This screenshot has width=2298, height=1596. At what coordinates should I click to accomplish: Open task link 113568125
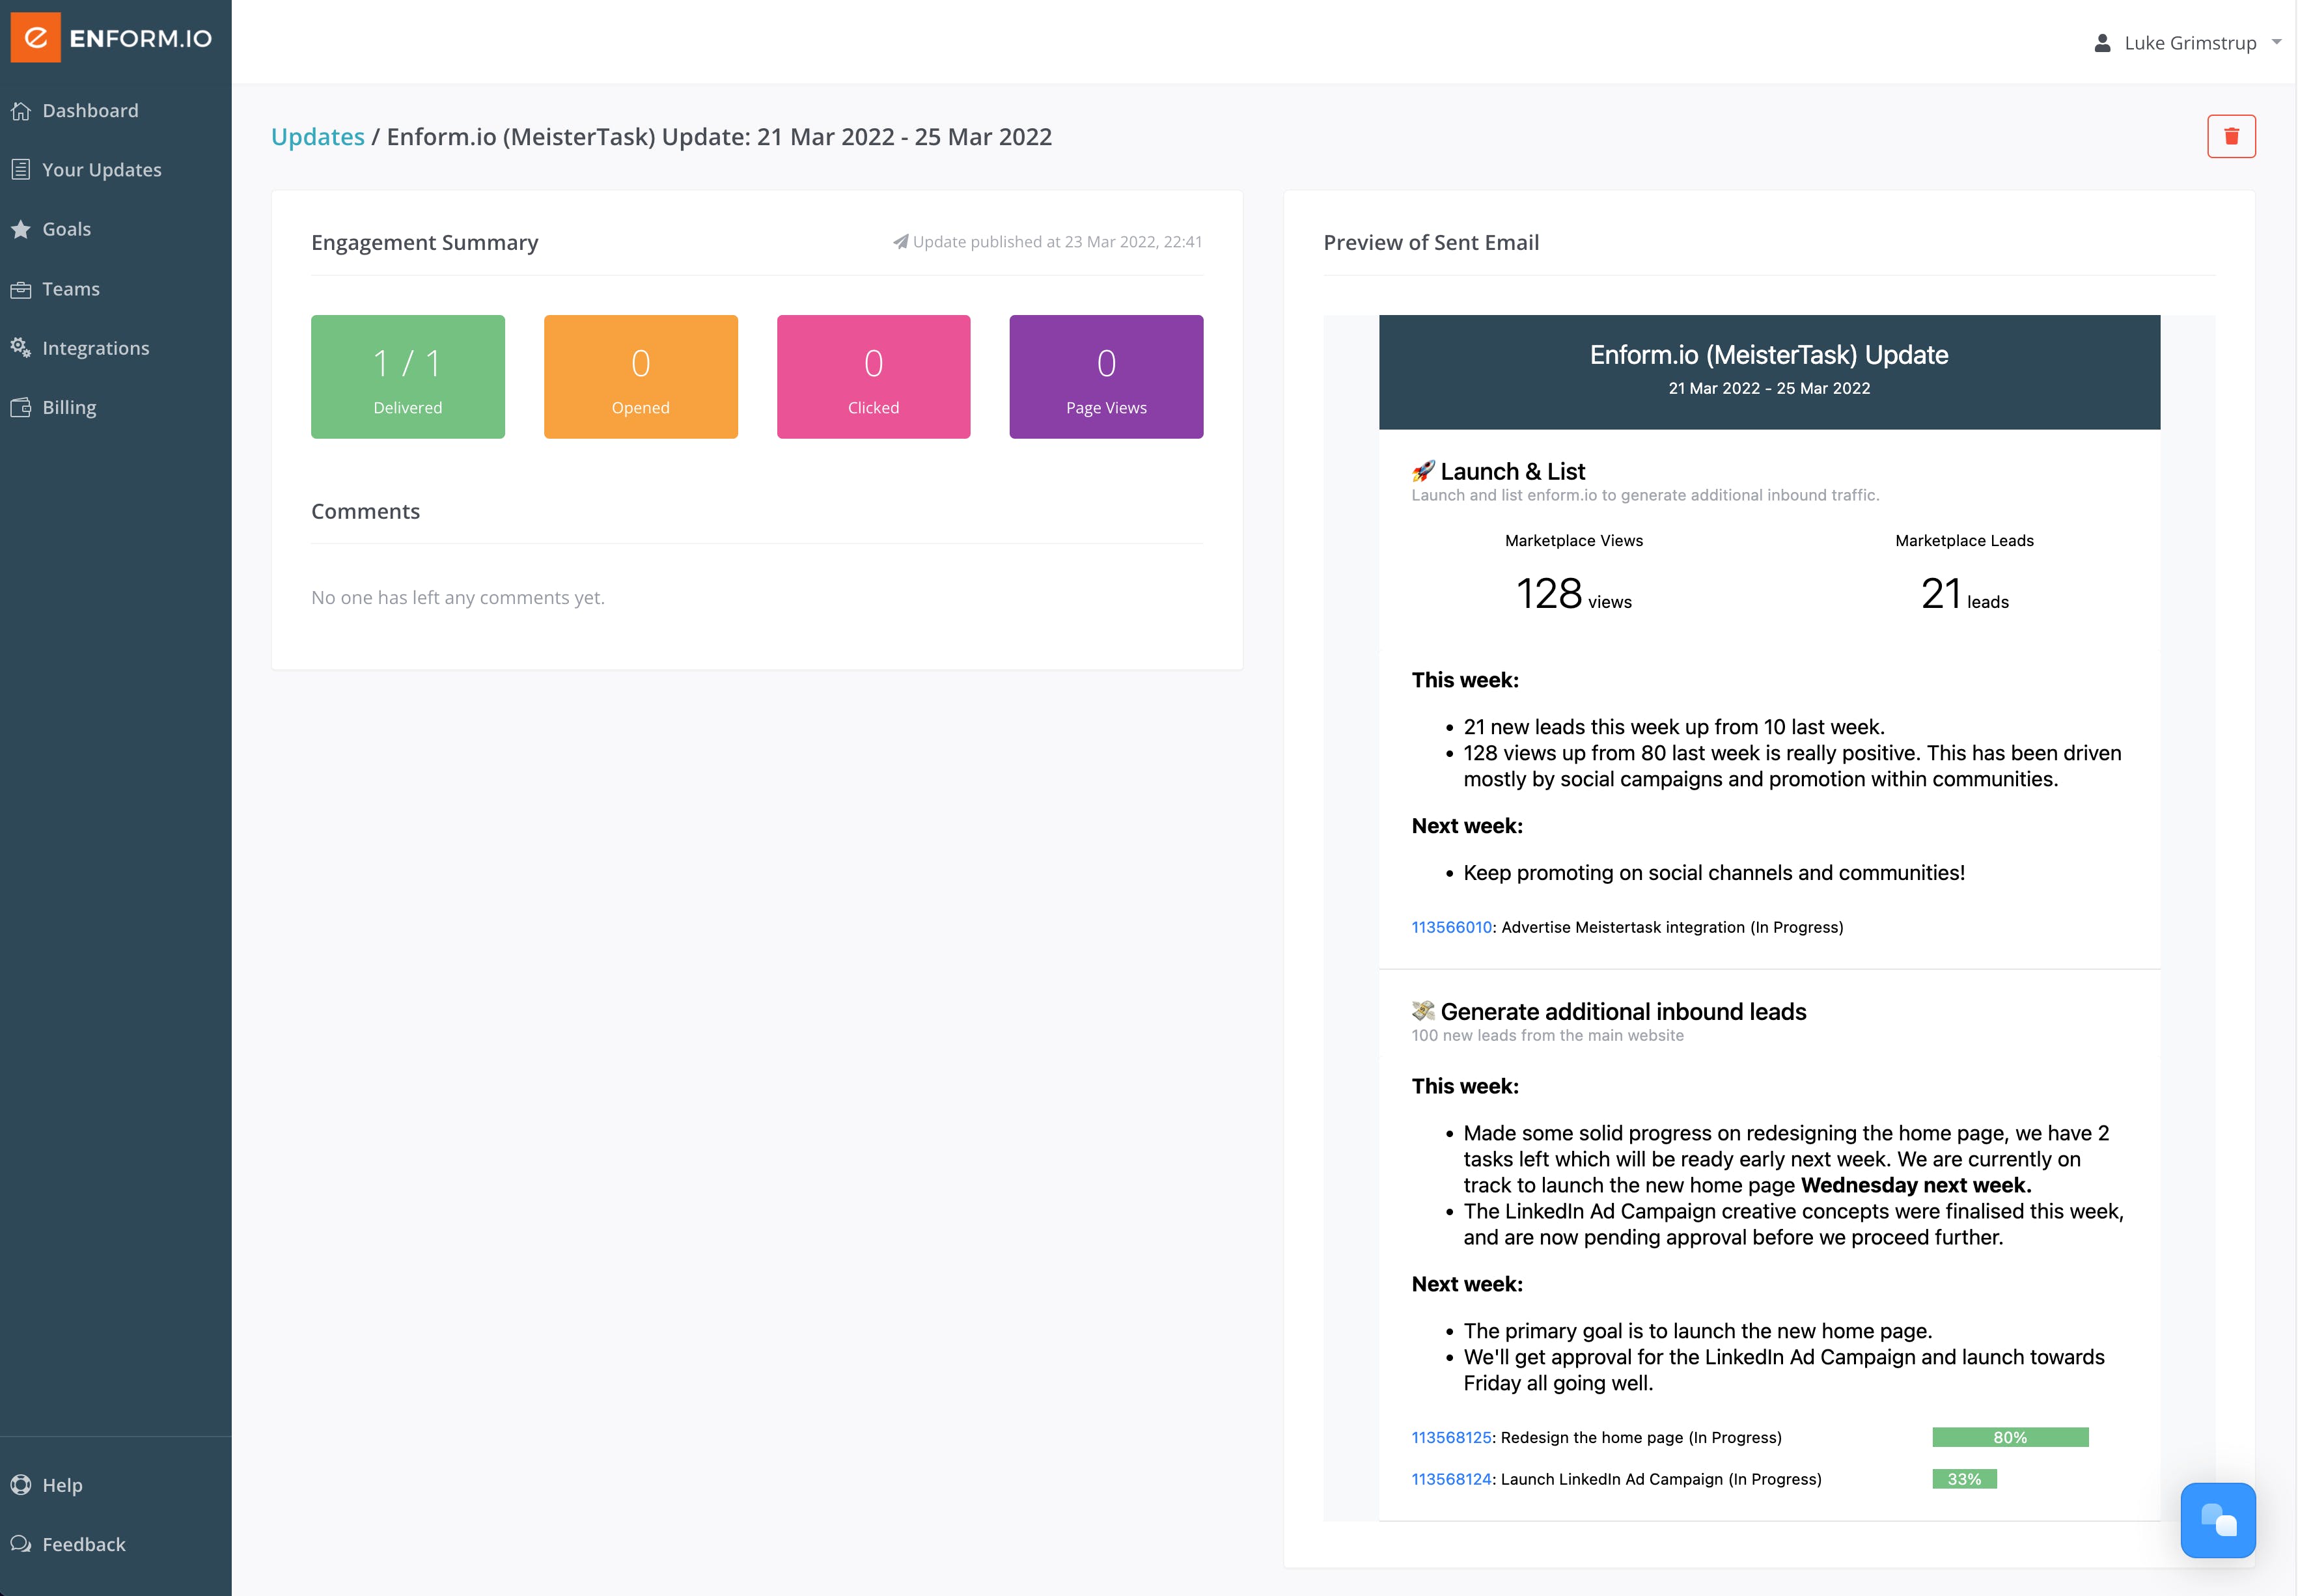[x=1451, y=1437]
